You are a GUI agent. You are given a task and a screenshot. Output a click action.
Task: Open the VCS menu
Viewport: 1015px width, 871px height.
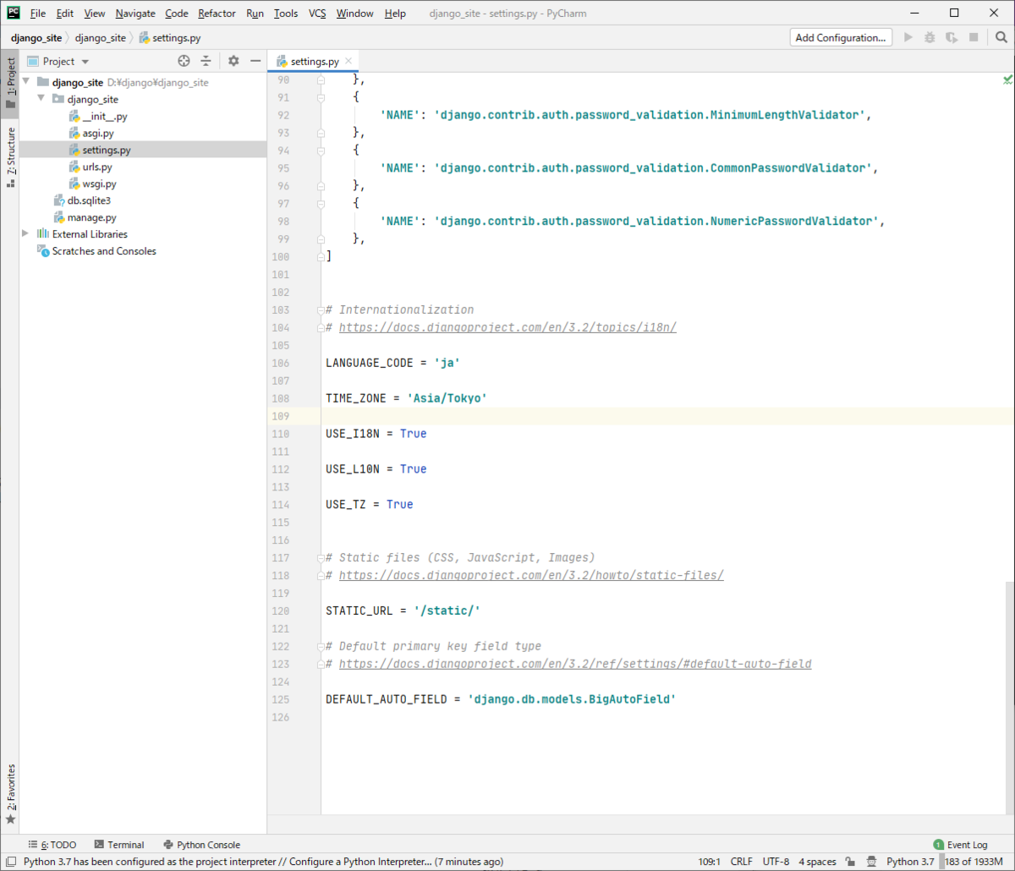point(317,14)
